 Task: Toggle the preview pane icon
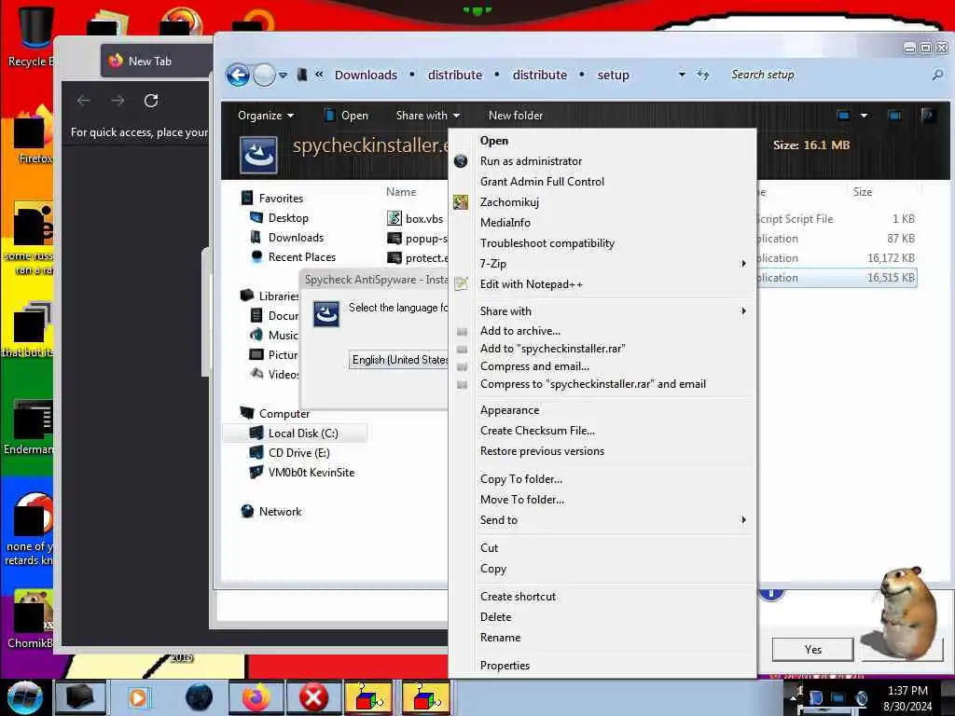click(894, 115)
